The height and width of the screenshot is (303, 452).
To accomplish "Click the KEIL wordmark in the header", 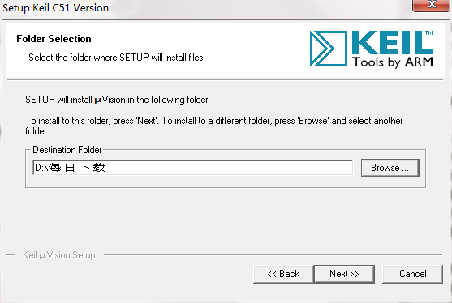I will [392, 43].
